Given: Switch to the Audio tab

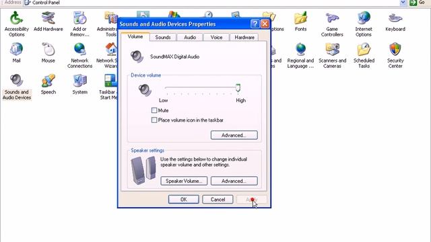Looking at the screenshot, I should click(x=190, y=38).
